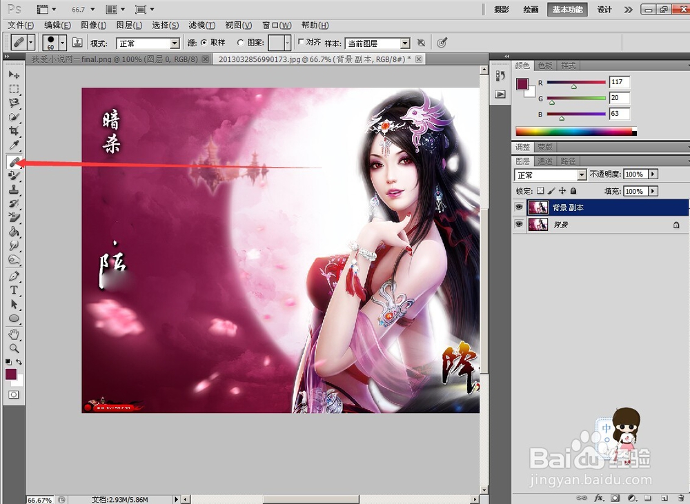690x504 pixels.
Task: Open the 滤镜(T) menu
Action: click(202, 25)
